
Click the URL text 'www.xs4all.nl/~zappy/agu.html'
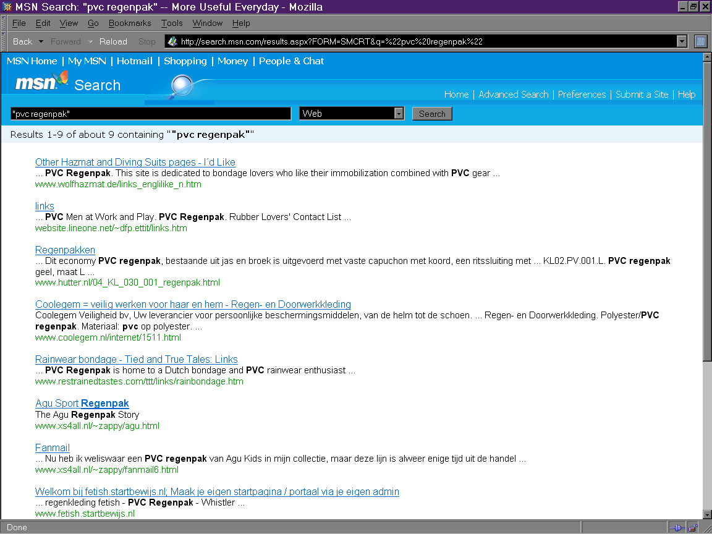pos(97,426)
